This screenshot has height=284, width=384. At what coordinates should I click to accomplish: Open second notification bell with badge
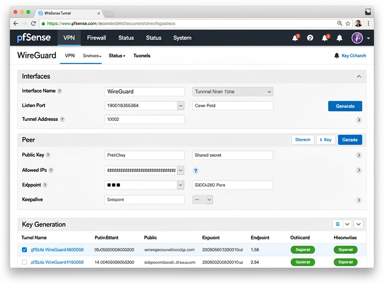tap(325, 38)
